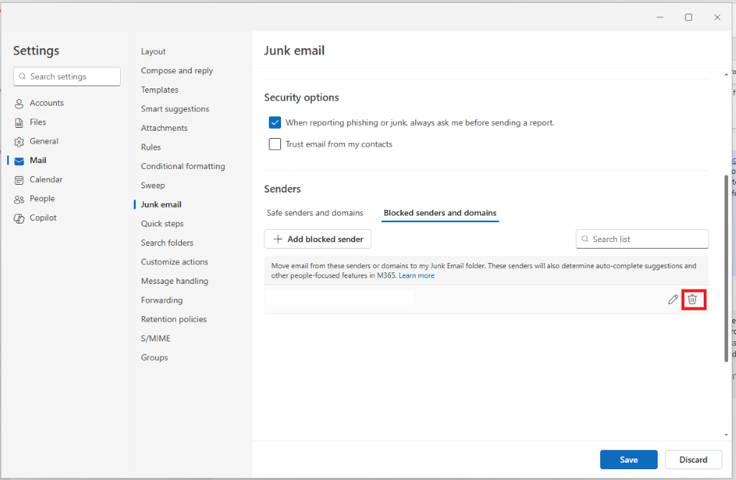Viewport: 736px width, 480px height.
Task: Uncheck ask before sending a report option
Action: pyautogui.click(x=275, y=122)
